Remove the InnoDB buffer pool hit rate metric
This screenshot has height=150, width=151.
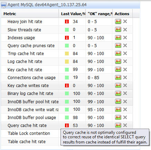(x=125, y=101)
